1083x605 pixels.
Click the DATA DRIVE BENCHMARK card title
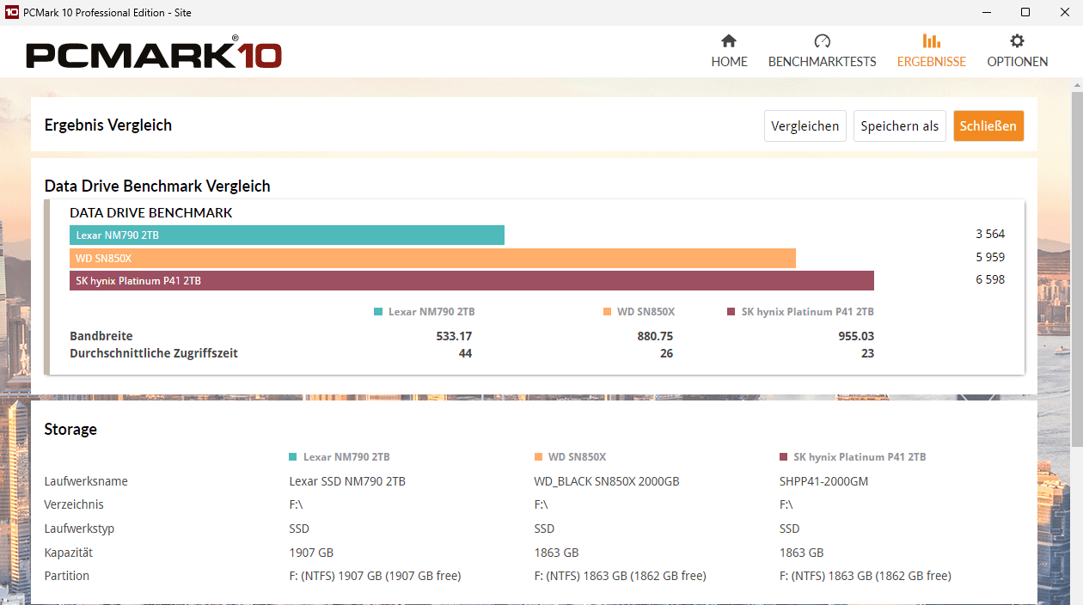pos(151,213)
